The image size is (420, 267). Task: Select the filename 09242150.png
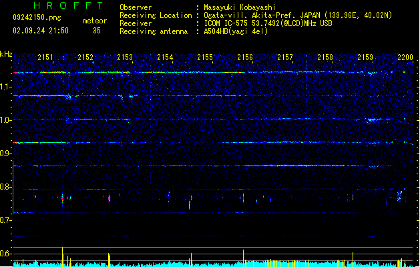37,17
